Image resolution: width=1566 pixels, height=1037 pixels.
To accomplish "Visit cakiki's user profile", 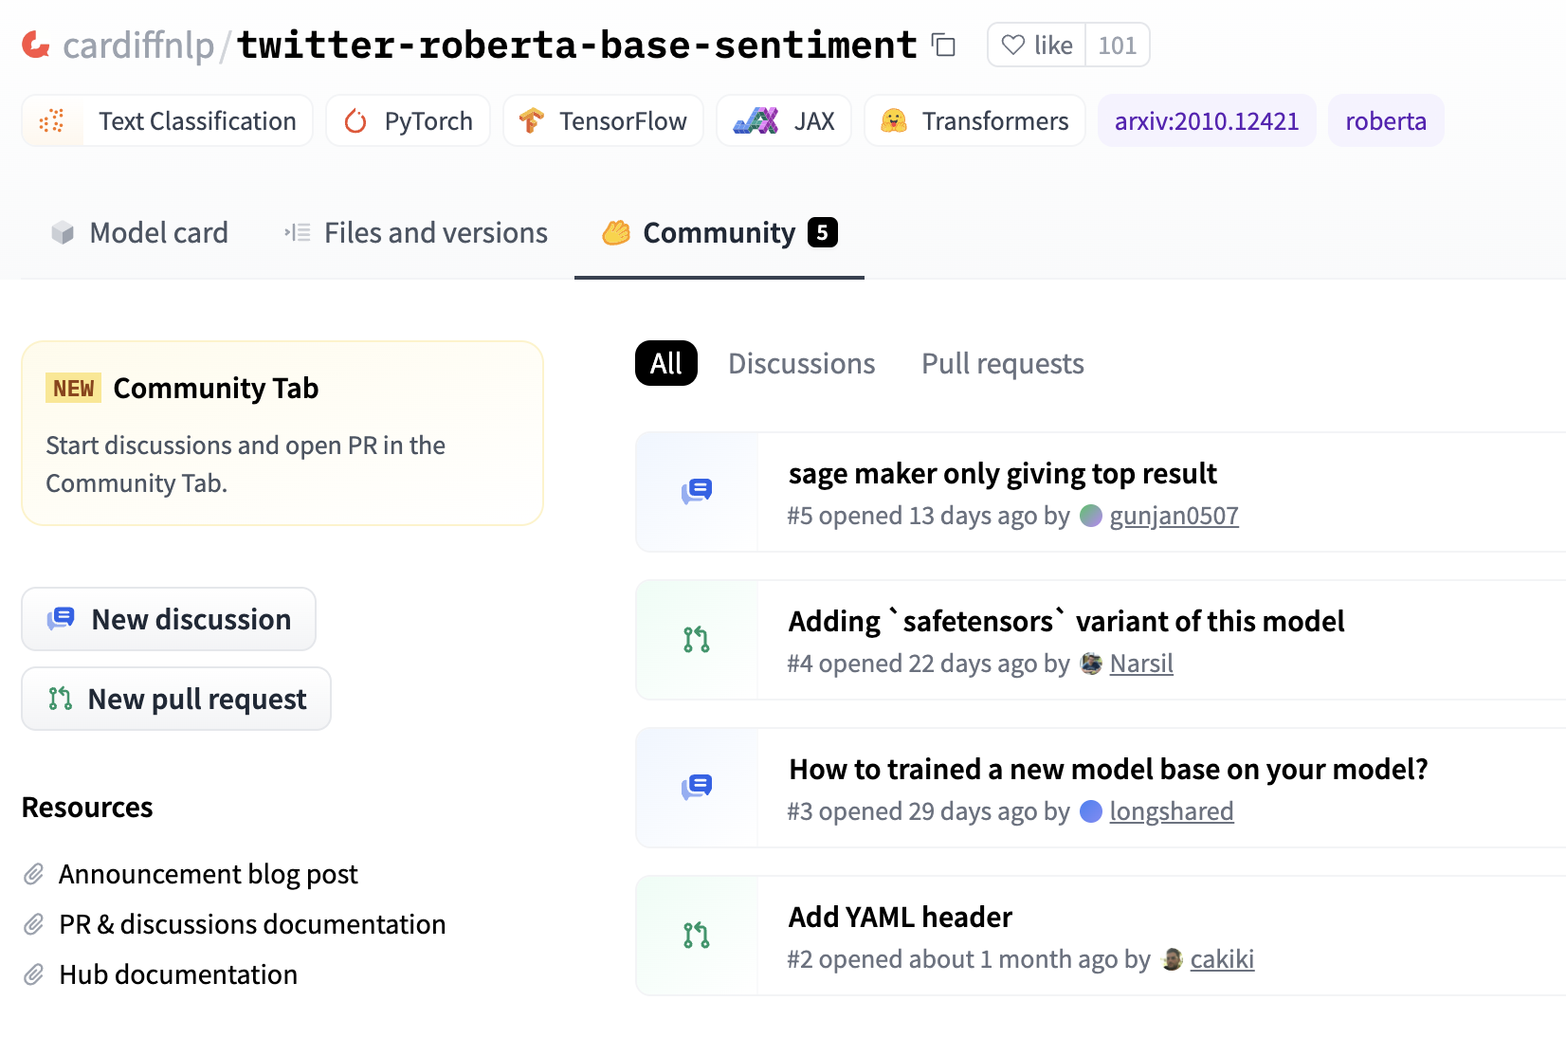I will [1222, 958].
